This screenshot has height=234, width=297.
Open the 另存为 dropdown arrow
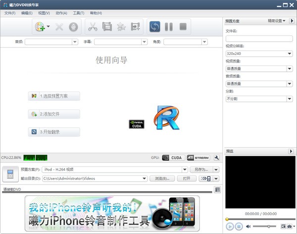216,170
